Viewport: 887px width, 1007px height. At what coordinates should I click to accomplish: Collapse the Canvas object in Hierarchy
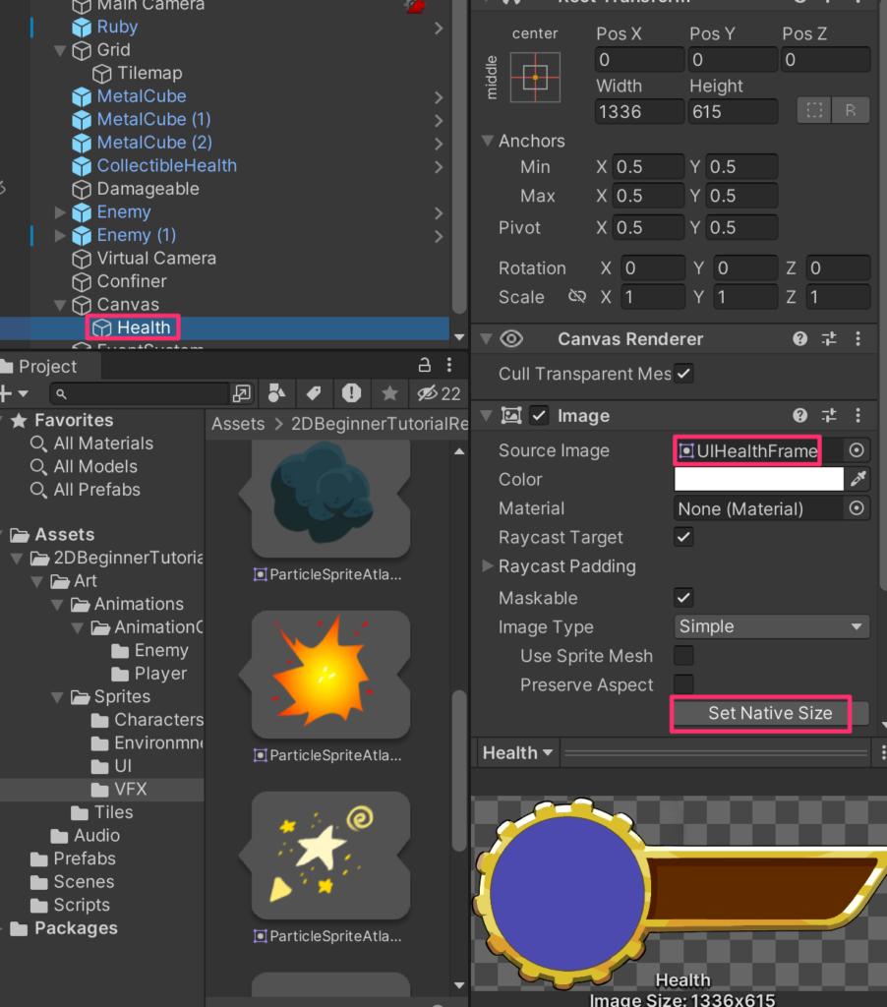60,304
